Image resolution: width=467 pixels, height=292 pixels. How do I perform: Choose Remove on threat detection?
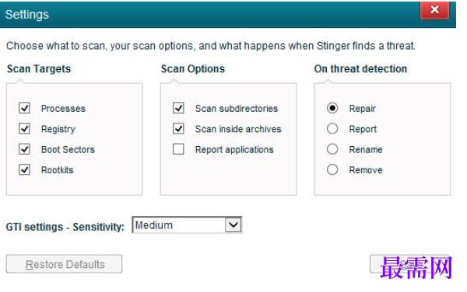(x=332, y=169)
